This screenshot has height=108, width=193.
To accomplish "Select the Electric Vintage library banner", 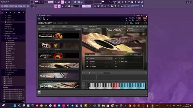I will point(59,76).
